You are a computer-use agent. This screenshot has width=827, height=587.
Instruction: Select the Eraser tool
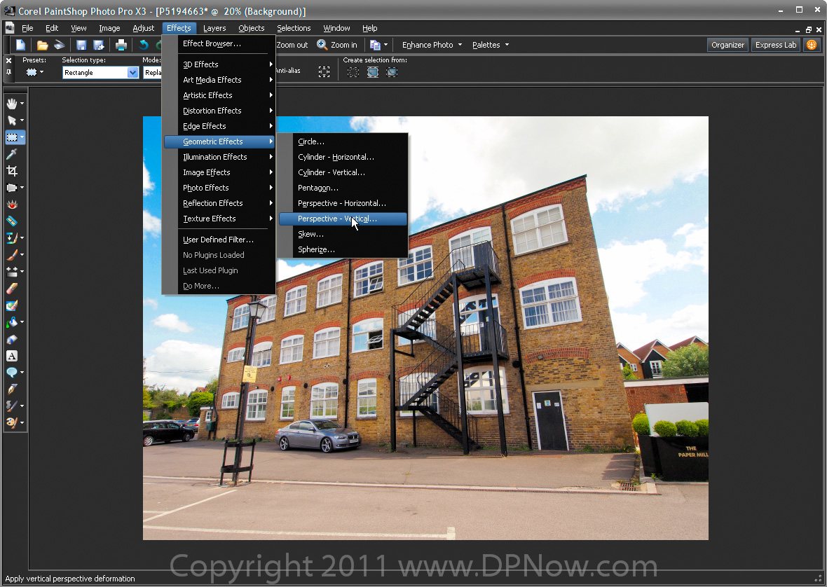click(12, 289)
